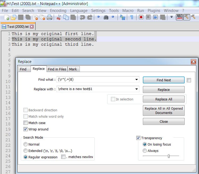Viewport: 199px width, 174px height.
Task: Open the small black toolbar dropdown arrow
Action: tap(171, 17)
